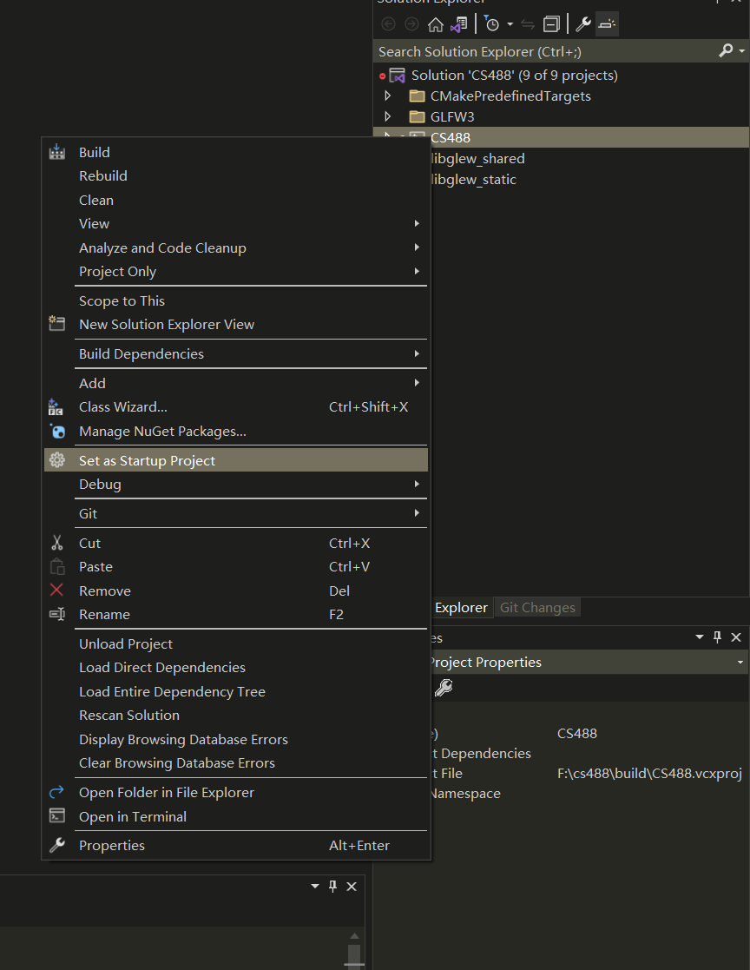Choose Rescan Solution
The image size is (750, 970).
click(236, 716)
